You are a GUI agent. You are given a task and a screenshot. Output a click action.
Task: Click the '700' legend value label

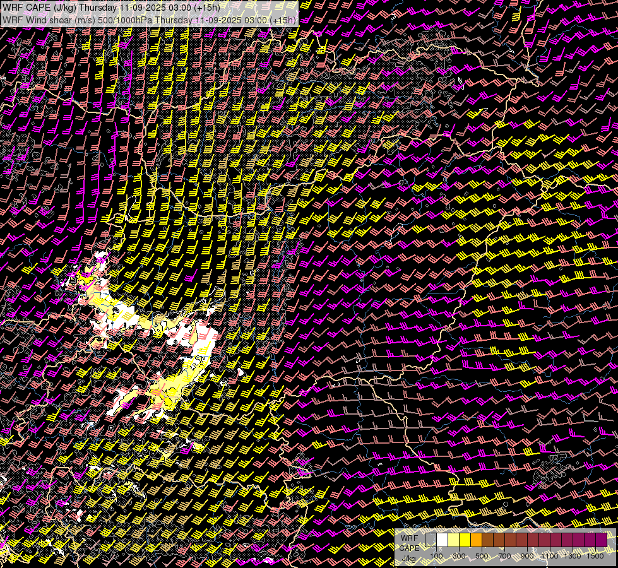point(504,556)
